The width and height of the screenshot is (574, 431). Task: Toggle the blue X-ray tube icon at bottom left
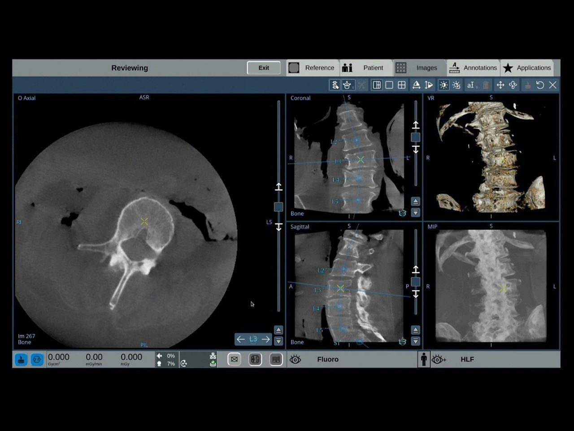point(21,359)
